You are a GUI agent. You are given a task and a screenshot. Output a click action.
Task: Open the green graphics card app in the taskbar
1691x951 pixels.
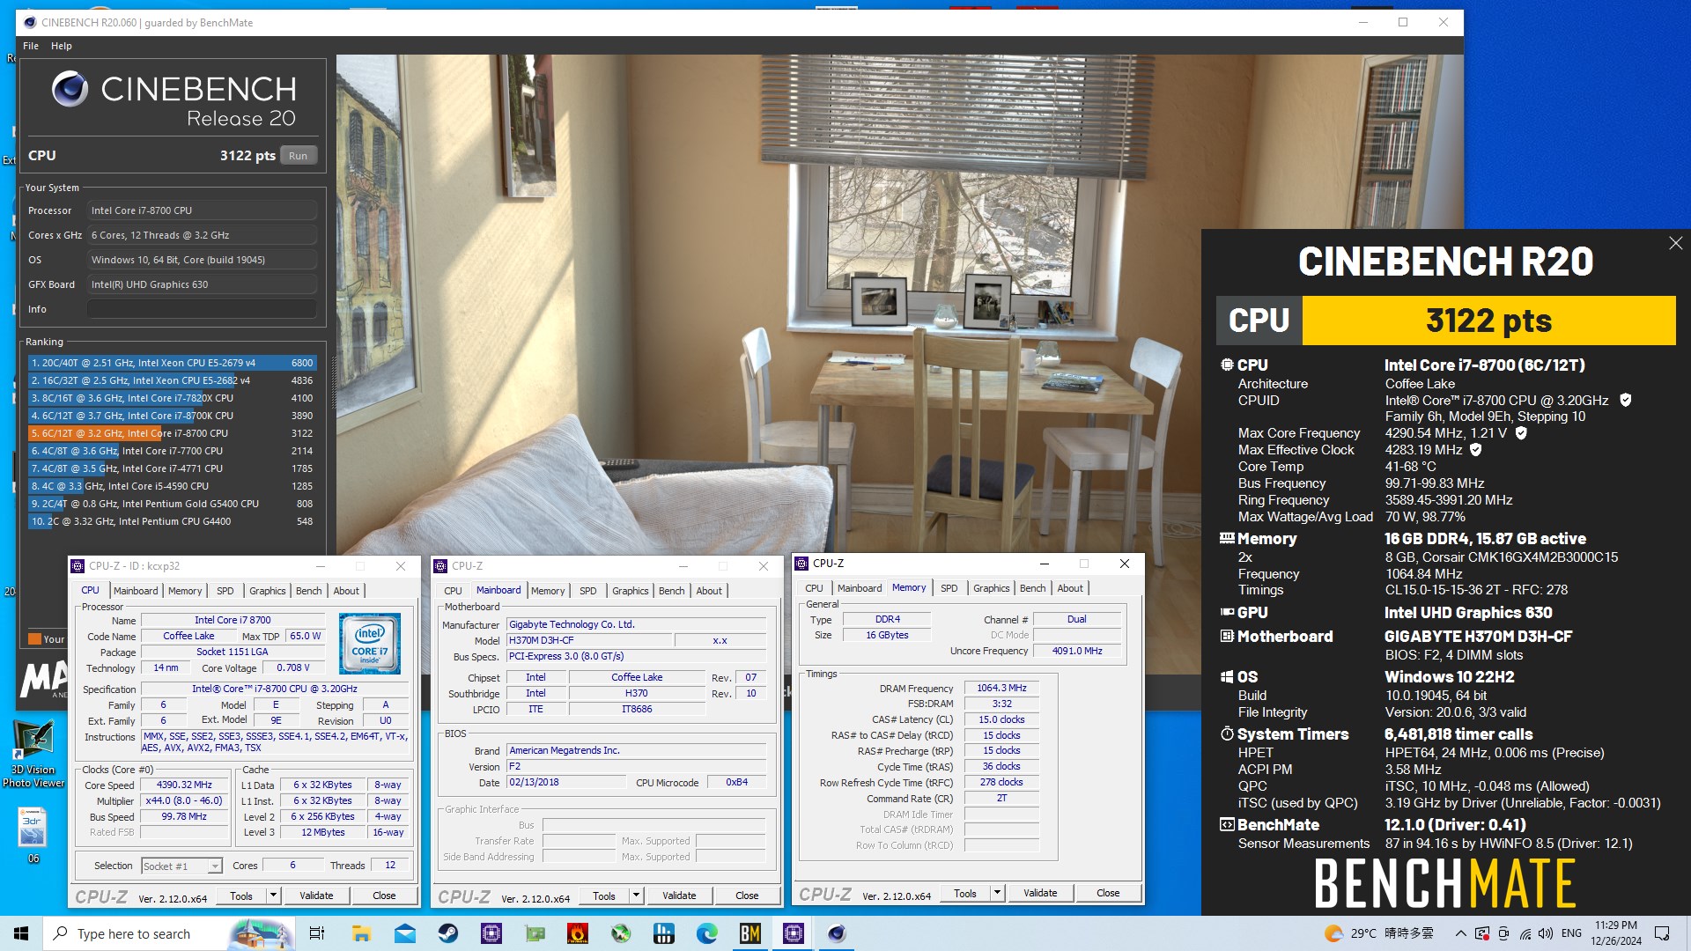pyautogui.click(x=535, y=933)
